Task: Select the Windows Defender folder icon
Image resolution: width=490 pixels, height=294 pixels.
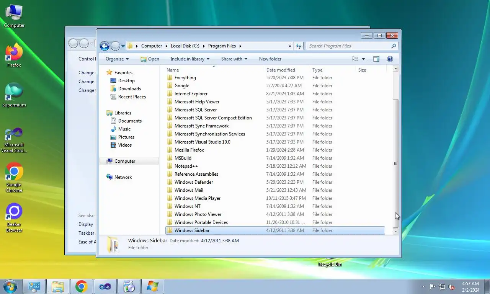Action: click(x=170, y=182)
